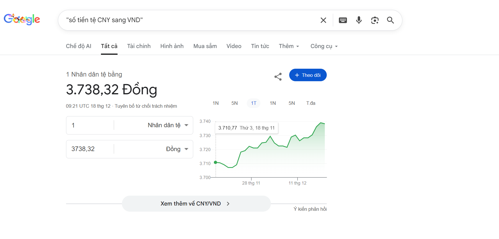Viewport: 499px width, 239px height.
Task: Open the Đồng currency dropdown
Action: point(177,149)
